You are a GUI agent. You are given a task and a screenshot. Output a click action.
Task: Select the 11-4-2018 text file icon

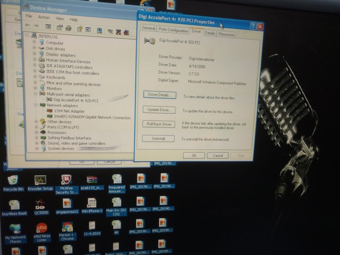(x=92, y=228)
